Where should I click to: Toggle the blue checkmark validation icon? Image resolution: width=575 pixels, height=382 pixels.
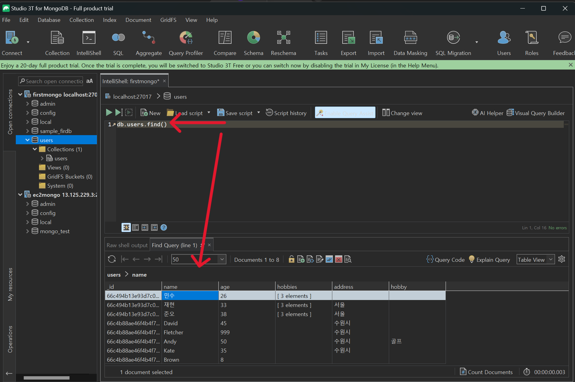tap(329, 259)
